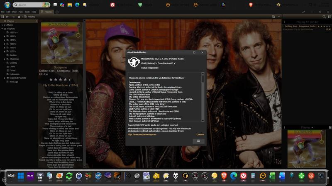Open the foobar2000 alien icon in the dock
This screenshot has width=332, height=186.
[x=176, y=176]
